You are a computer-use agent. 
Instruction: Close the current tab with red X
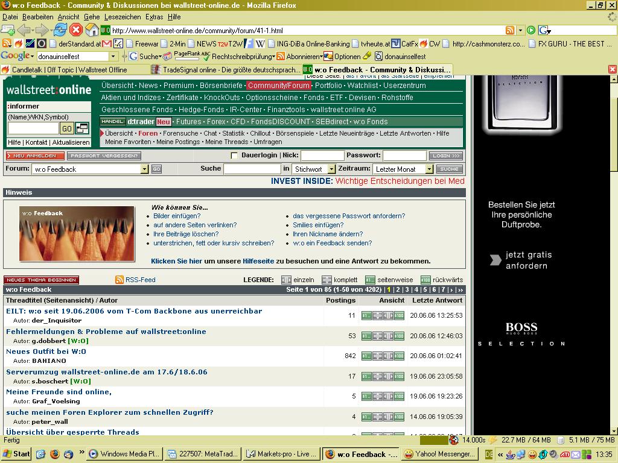click(612, 69)
